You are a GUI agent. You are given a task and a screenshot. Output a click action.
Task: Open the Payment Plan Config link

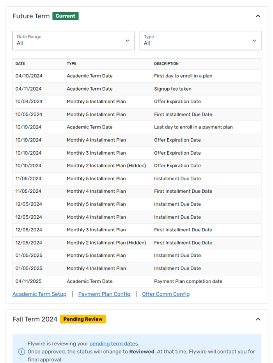coord(104,294)
